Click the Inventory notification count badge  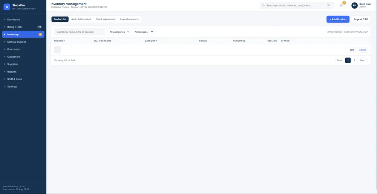click(x=40, y=34)
